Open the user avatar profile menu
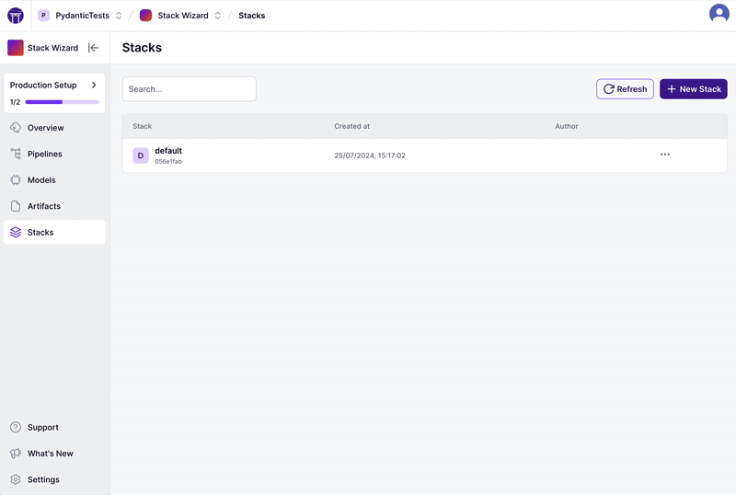 tap(719, 14)
